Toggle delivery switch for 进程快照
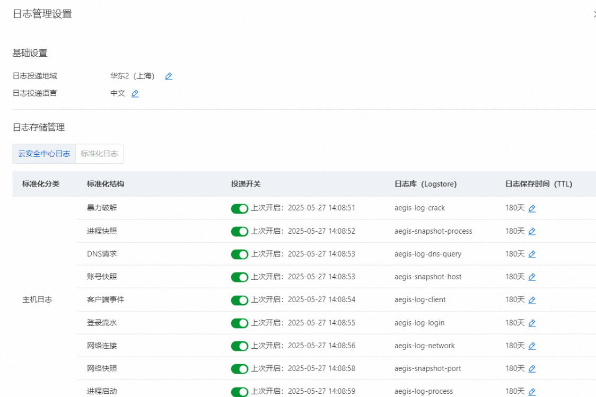The image size is (596, 397). [x=240, y=231]
